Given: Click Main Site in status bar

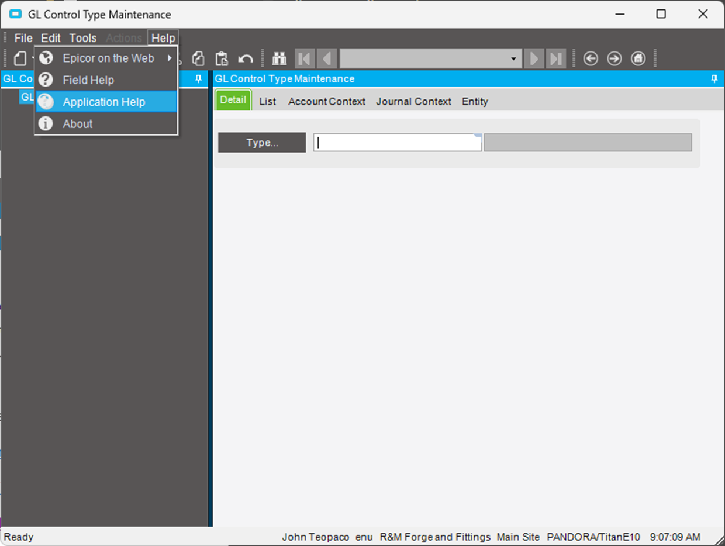Looking at the screenshot, I should tap(519, 537).
